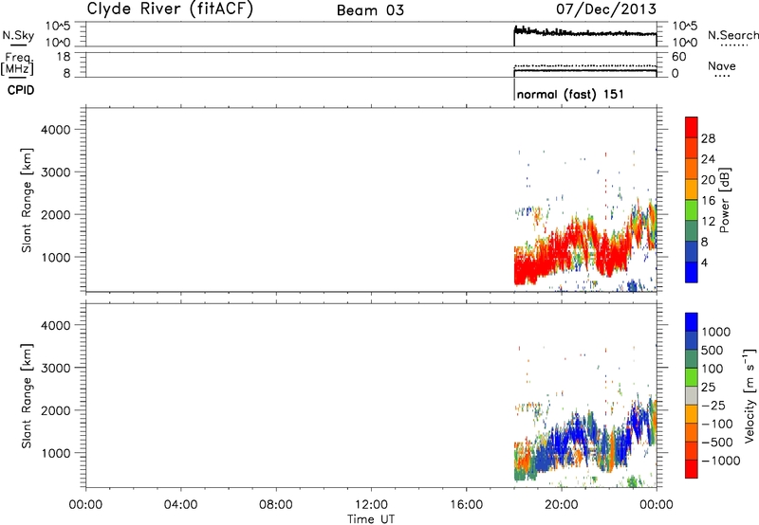Click the red bottom segment of Velocity colorbar
This screenshot has height=525, width=759.
click(x=692, y=469)
